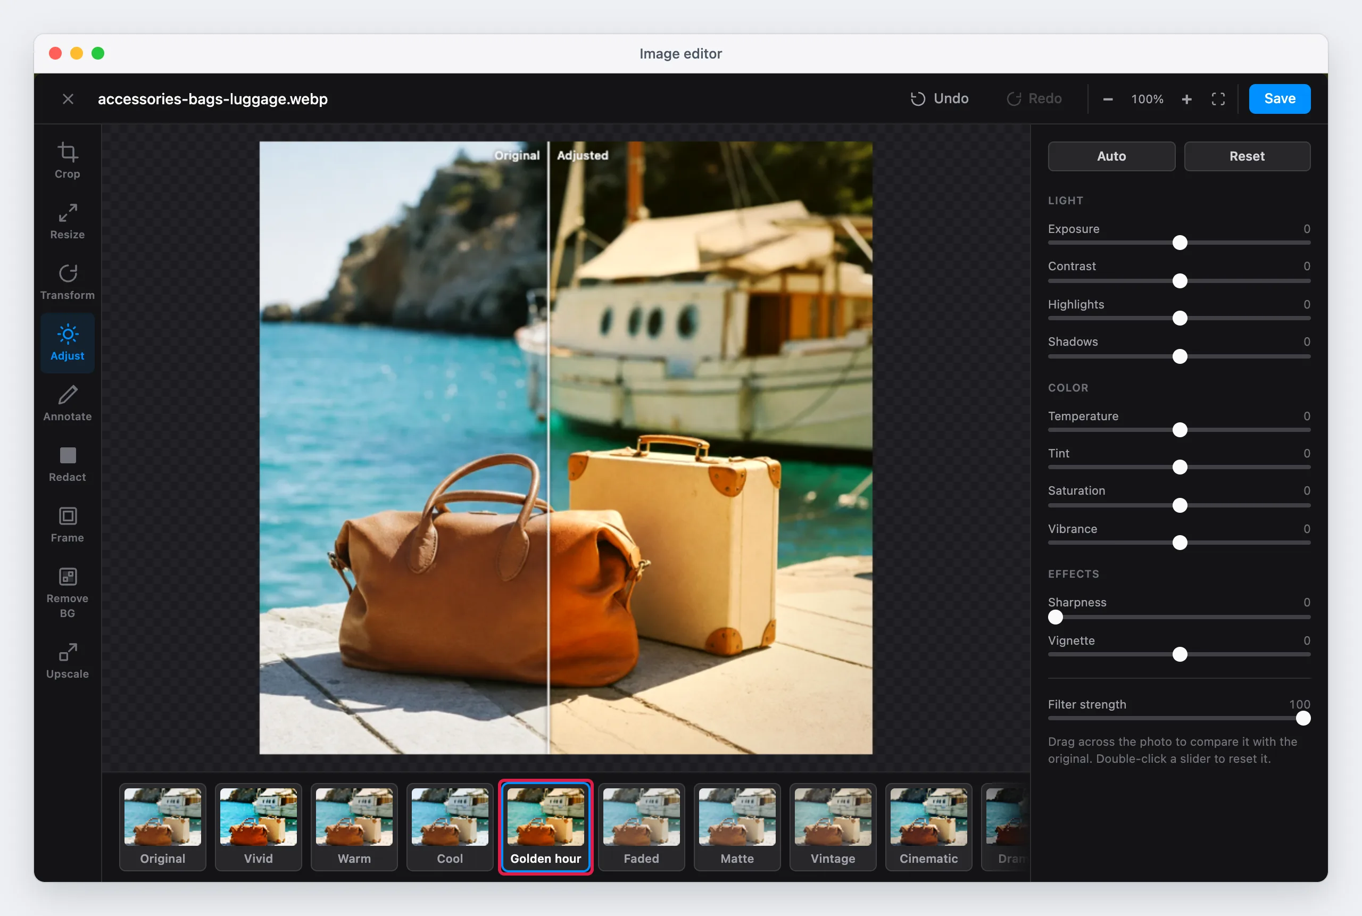Screen dimensions: 1362x916
Task: Apply the Vintage filter
Action: coord(833,827)
